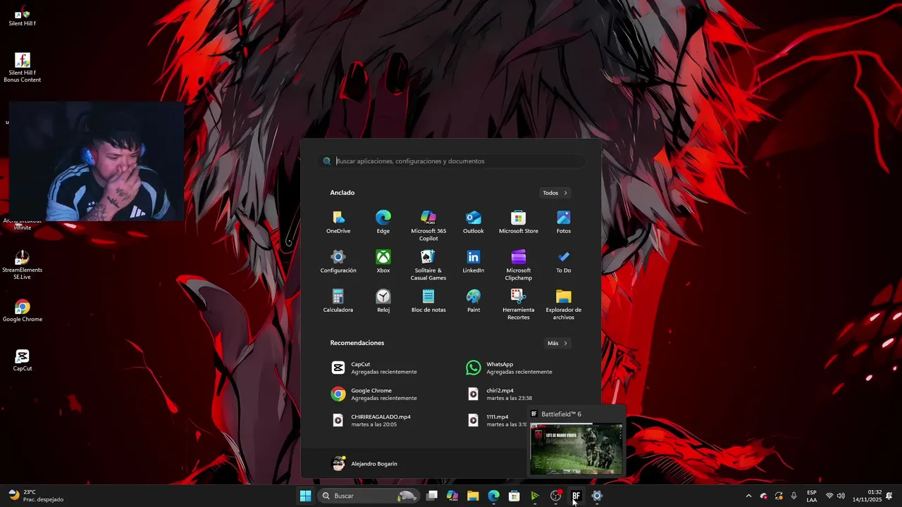Select Battlefield 6 window preview thumbnail
Image resolution: width=902 pixels, height=507 pixels.
pos(576,449)
